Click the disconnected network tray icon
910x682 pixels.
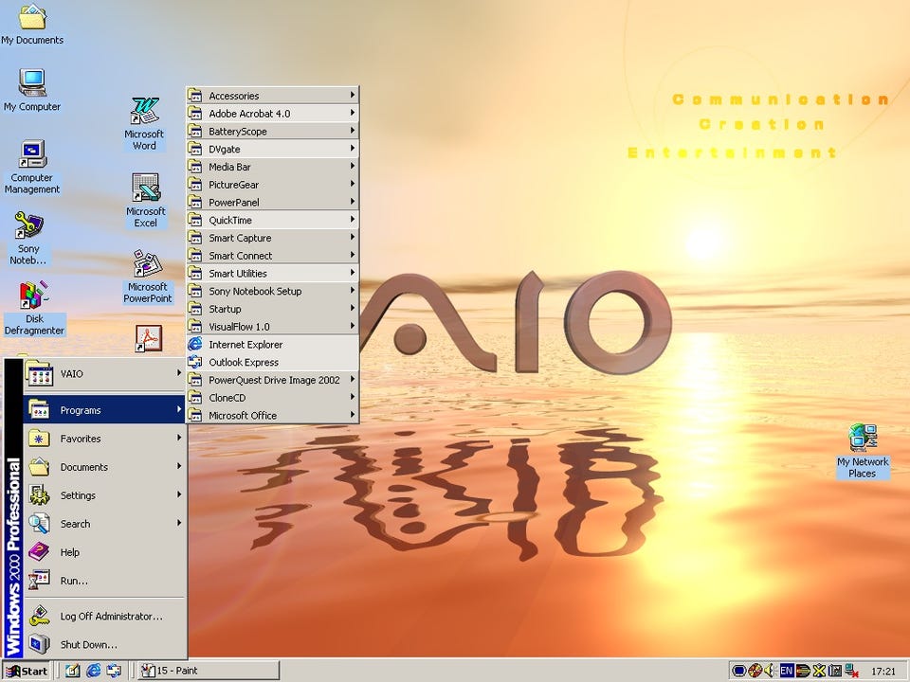tap(852, 671)
